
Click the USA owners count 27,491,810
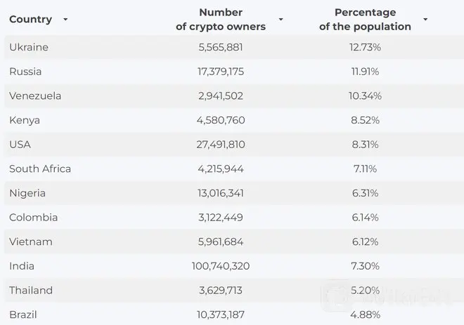[x=221, y=145]
